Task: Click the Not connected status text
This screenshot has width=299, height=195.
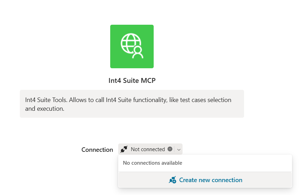Action: pos(148,149)
